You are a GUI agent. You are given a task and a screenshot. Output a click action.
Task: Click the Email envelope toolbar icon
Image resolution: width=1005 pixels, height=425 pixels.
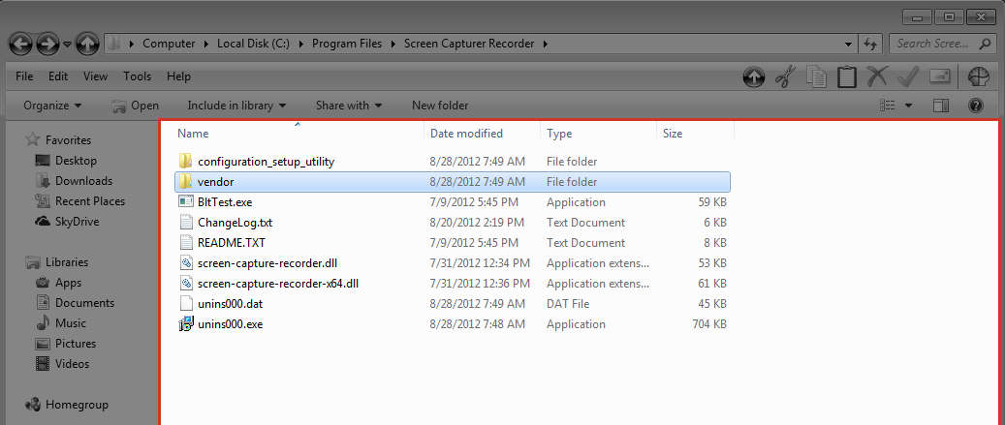pyautogui.click(x=940, y=76)
